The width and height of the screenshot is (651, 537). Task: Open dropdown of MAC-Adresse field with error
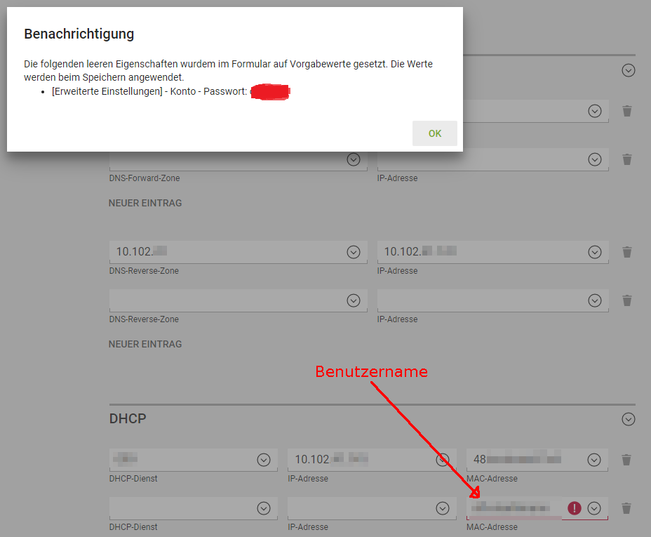[x=595, y=508]
